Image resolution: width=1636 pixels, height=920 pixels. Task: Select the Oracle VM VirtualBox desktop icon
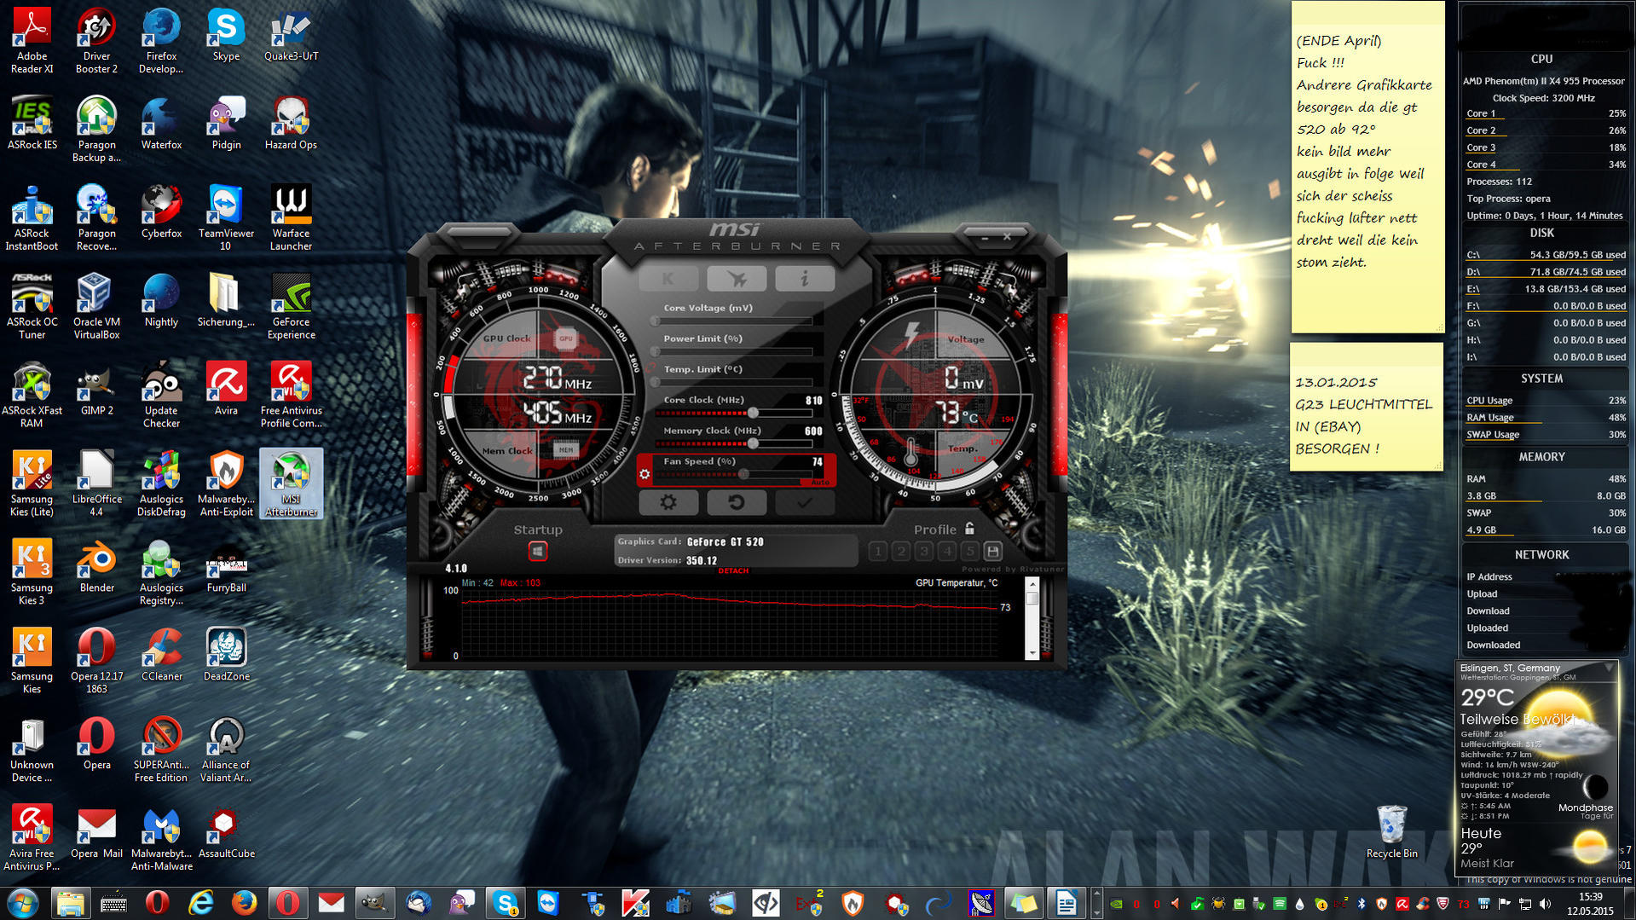pos(97,306)
